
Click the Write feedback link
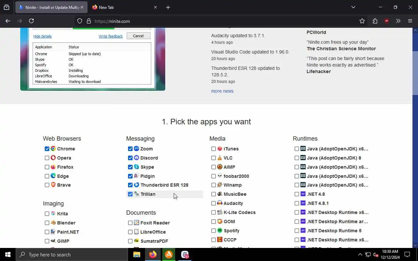111,36
